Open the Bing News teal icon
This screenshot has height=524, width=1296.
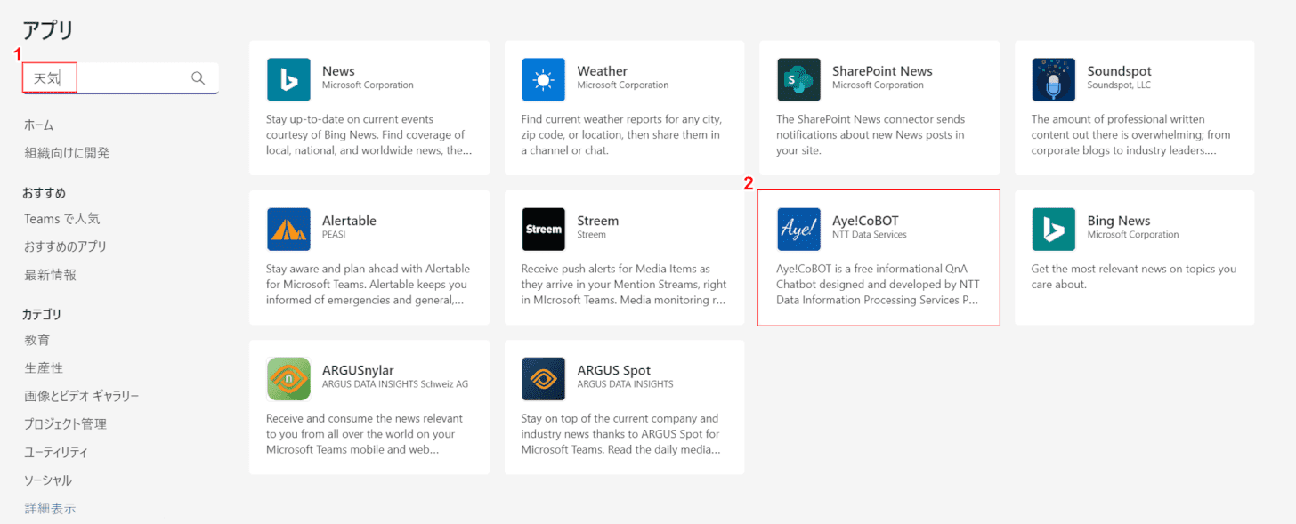pyautogui.click(x=1054, y=230)
